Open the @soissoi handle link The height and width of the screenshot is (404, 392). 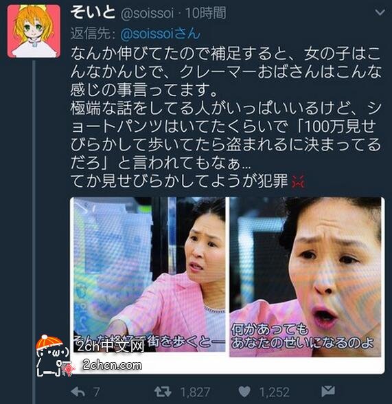(x=147, y=13)
